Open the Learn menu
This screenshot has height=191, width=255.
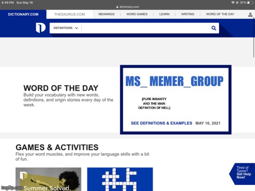pos(164,14)
